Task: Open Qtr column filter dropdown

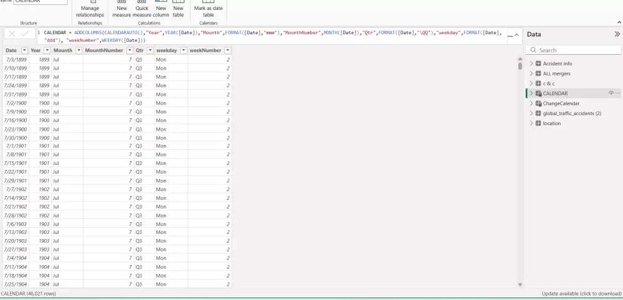Action: pyautogui.click(x=150, y=50)
